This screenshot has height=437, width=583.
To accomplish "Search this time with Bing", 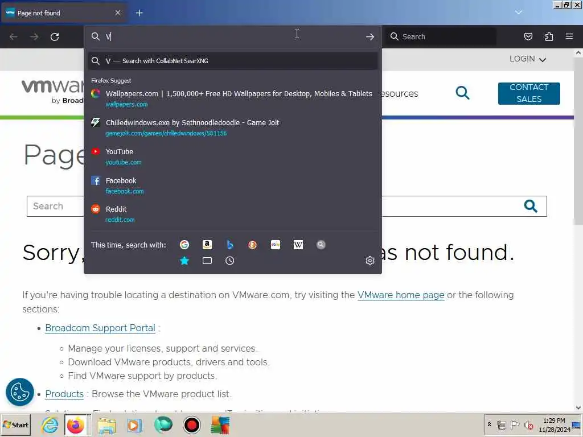I will [230, 245].
